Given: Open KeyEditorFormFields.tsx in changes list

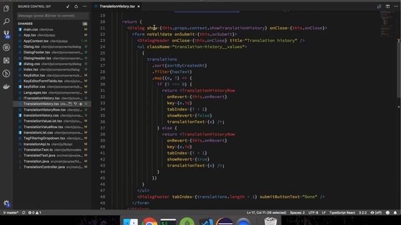Looking at the screenshot, I should [53, 81].
